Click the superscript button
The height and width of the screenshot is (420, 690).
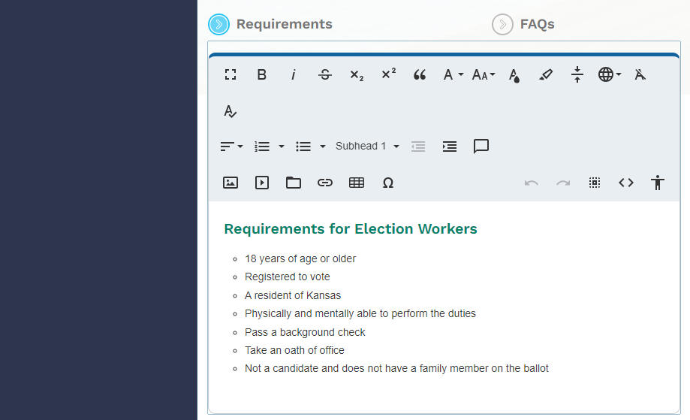[x=388, y=74]
